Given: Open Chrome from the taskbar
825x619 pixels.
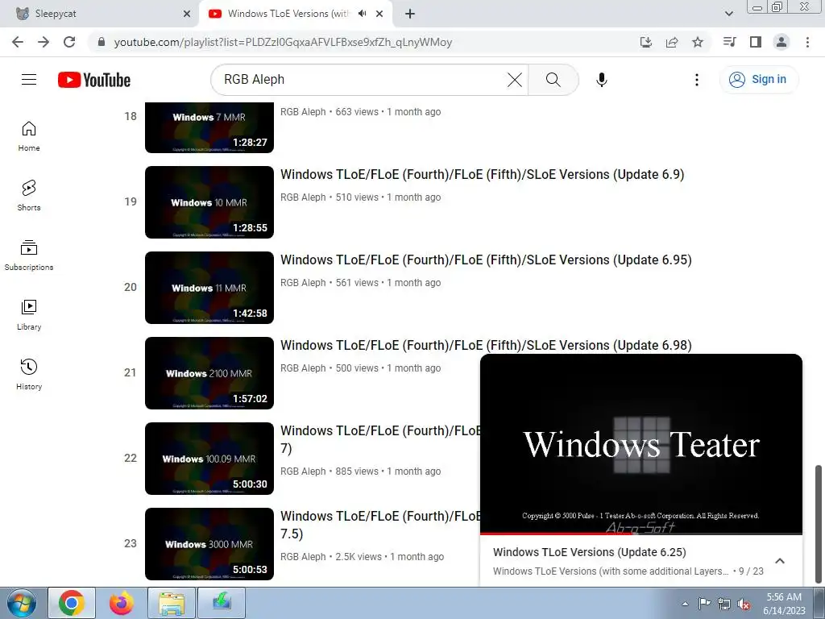Looking at the screenshot, I should 72,603.
